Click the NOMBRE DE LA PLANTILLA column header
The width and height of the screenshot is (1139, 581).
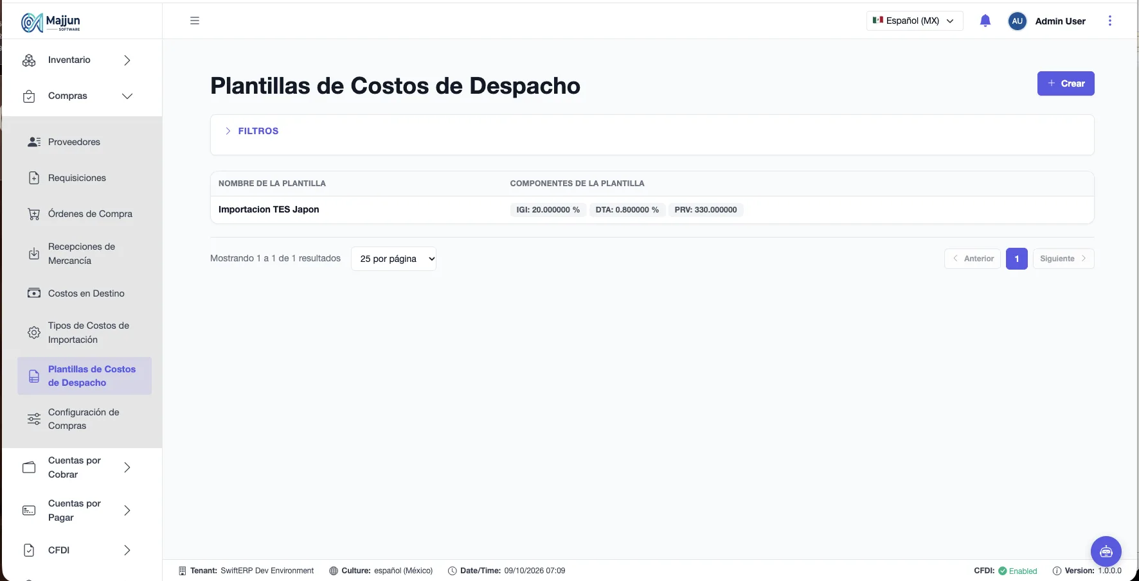[x=272, y=184]
